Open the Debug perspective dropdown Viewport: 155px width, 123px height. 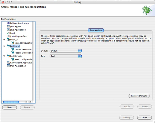[66, 51]
